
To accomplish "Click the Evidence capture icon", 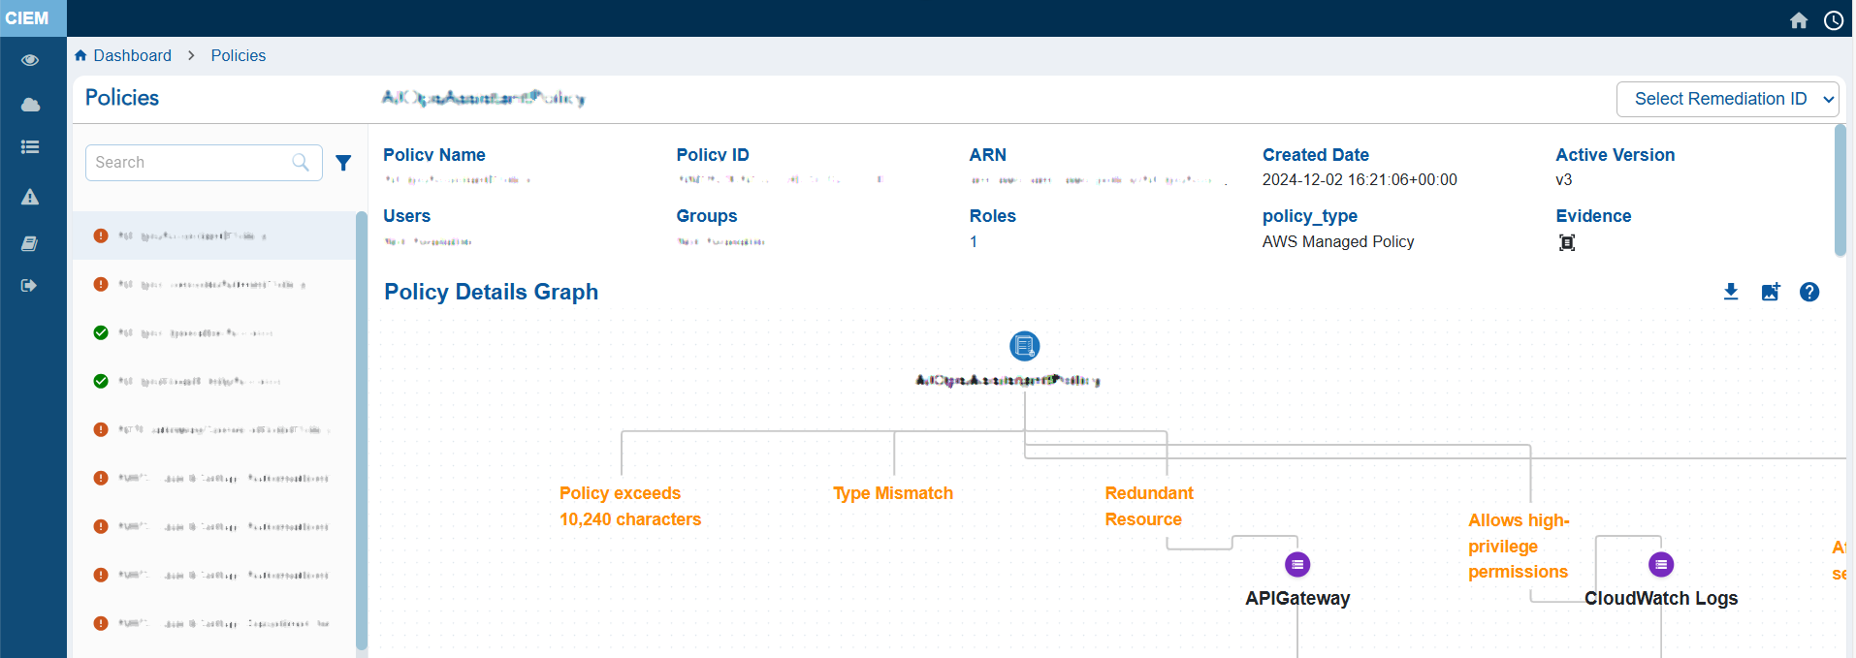I will [1567, 242].
